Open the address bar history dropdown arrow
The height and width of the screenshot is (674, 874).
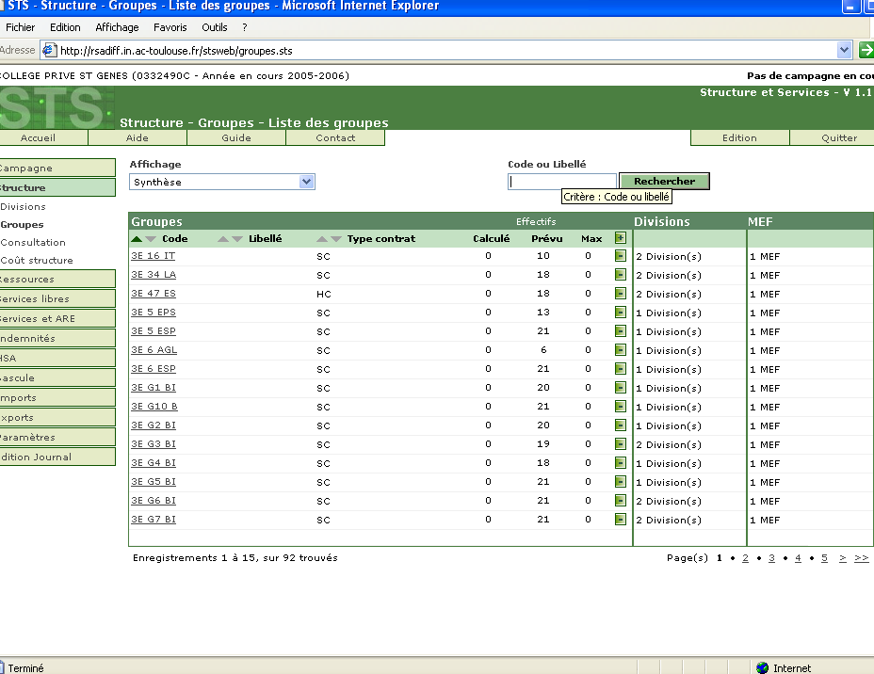pyautogui.click(x=844, y=50)
